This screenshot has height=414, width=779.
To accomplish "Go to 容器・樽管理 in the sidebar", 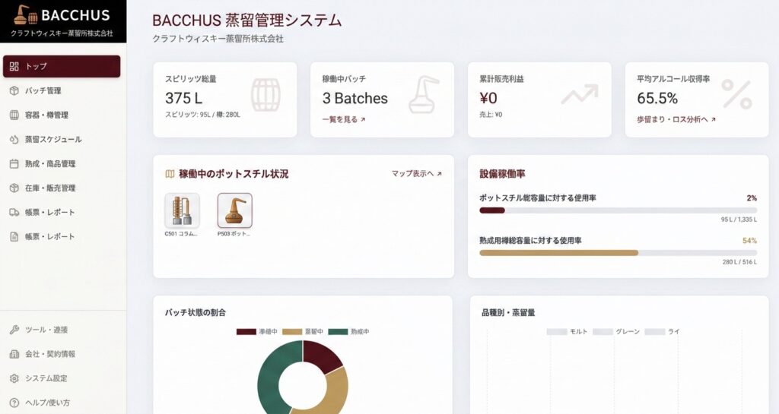I will coord(46,115).
